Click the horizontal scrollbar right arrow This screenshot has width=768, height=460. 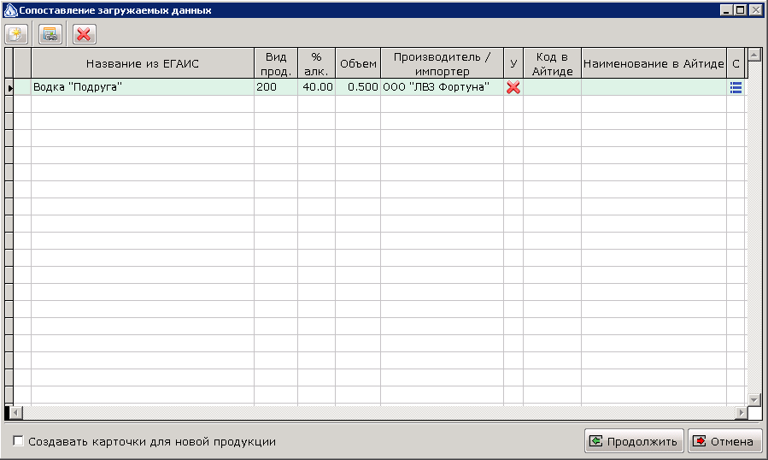(x=742, y=412)
